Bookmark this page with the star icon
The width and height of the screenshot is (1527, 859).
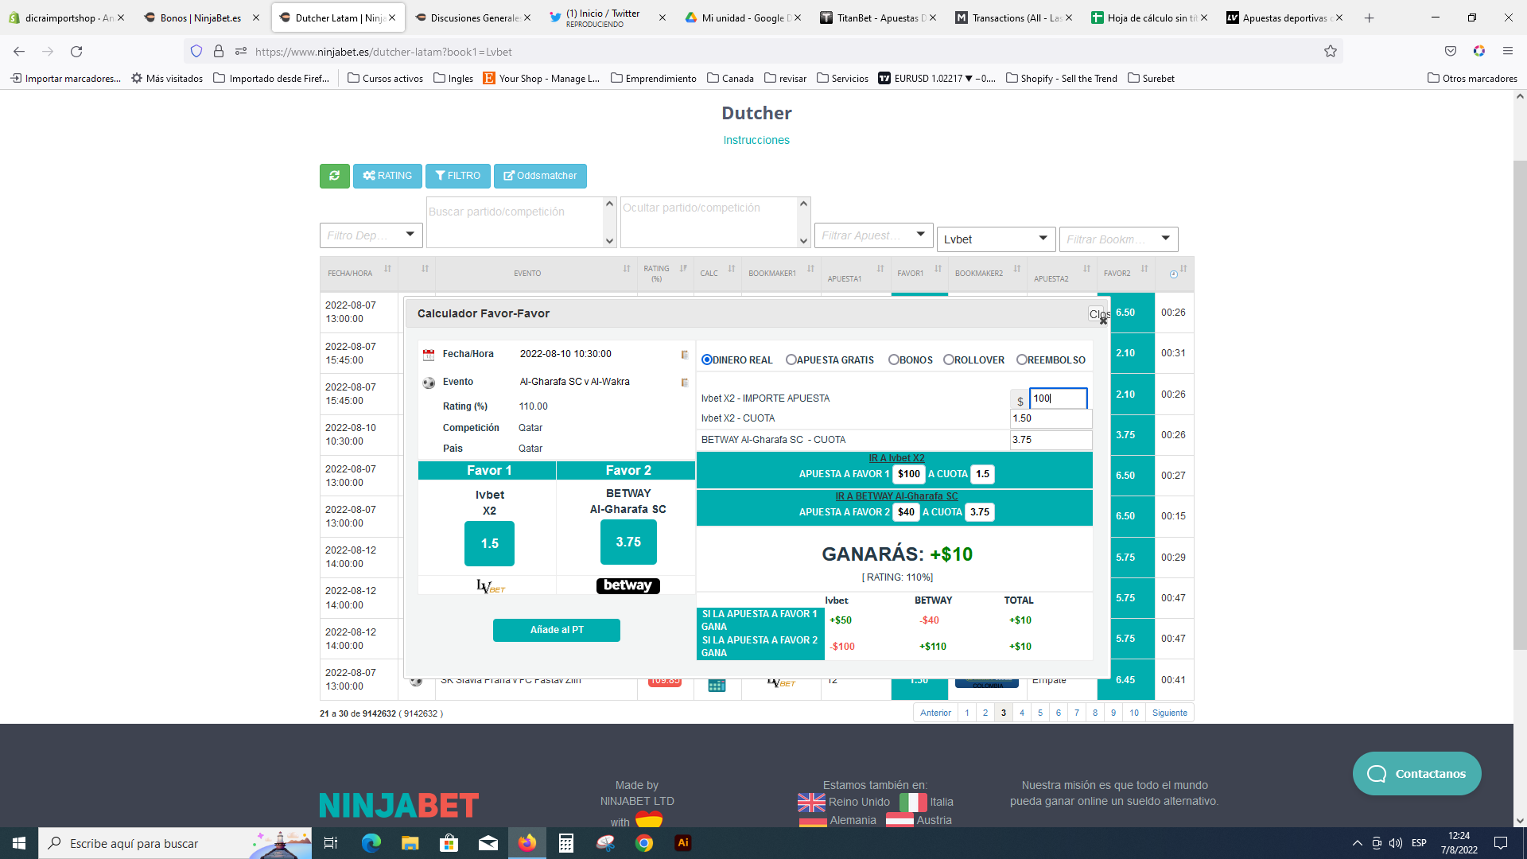tap(1331, 52)
